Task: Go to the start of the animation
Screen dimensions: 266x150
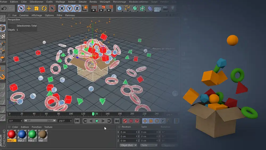Action: (x=77, y=121)
